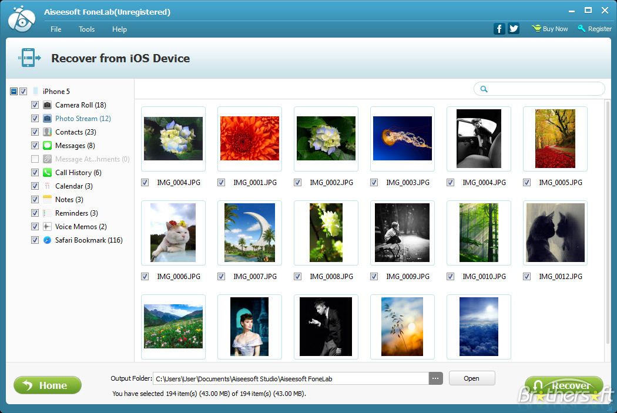Viewport: 617px width, 413px height.
Task: Open the Facebook share icon
Action: 499,29
